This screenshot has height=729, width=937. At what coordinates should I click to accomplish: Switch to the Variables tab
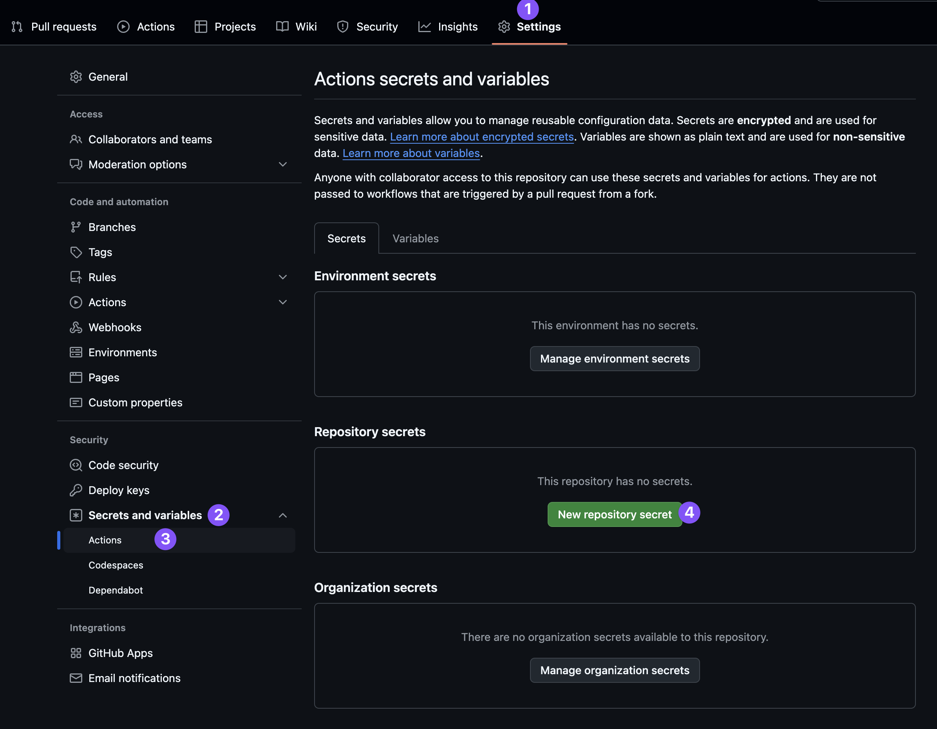(x=415, y=238)
